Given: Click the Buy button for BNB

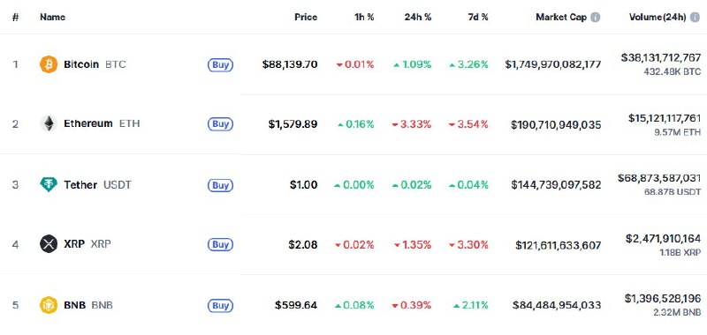Looking at the screenshot, I should 220,306.
